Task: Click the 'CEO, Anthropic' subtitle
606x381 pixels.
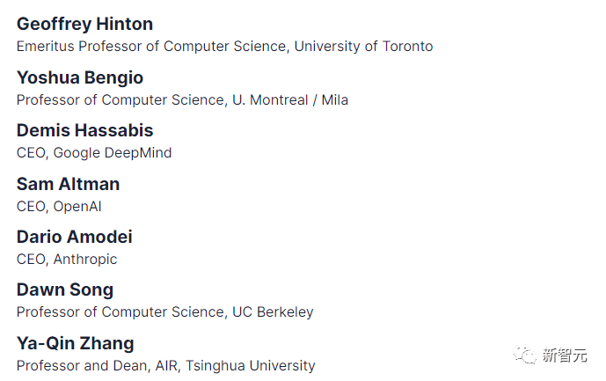Action: pos(67,260)
